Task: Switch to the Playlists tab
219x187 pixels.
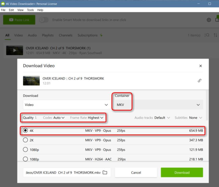Action: pyautogui.click(x=48, y=35)
